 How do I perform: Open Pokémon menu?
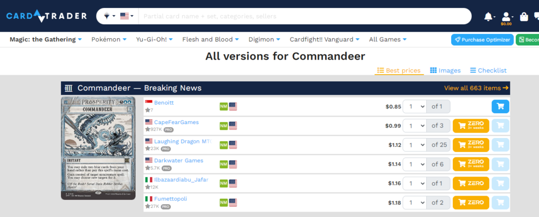108,39
